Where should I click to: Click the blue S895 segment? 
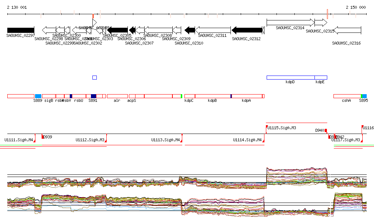pyautogui.click(x=365, y=96)
